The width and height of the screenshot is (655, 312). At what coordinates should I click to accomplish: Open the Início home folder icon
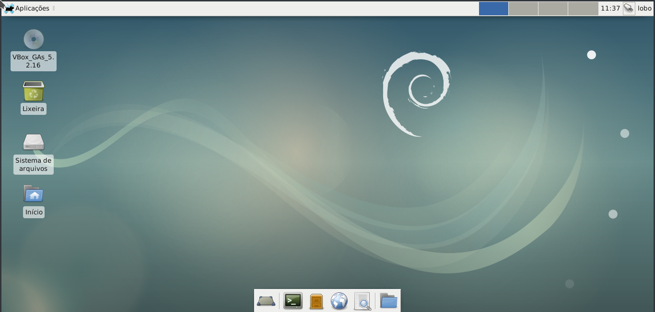tap(33, 194)
